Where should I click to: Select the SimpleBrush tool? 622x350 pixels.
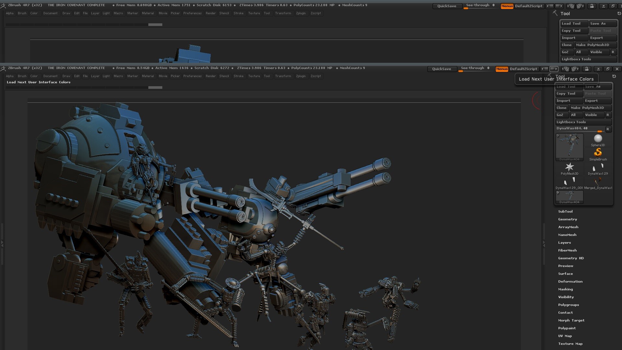point(598,154)
